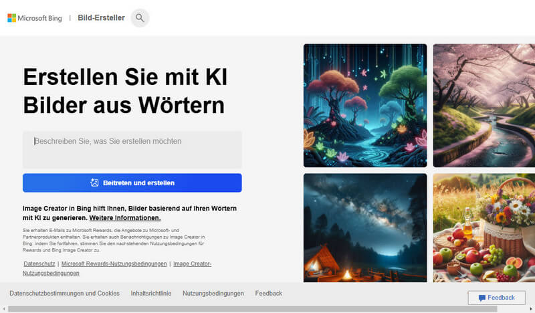The height and width of the screenshot is (313, 535).
Task: Click the blue Feedback button with chat icon
Action: [496, 298]
